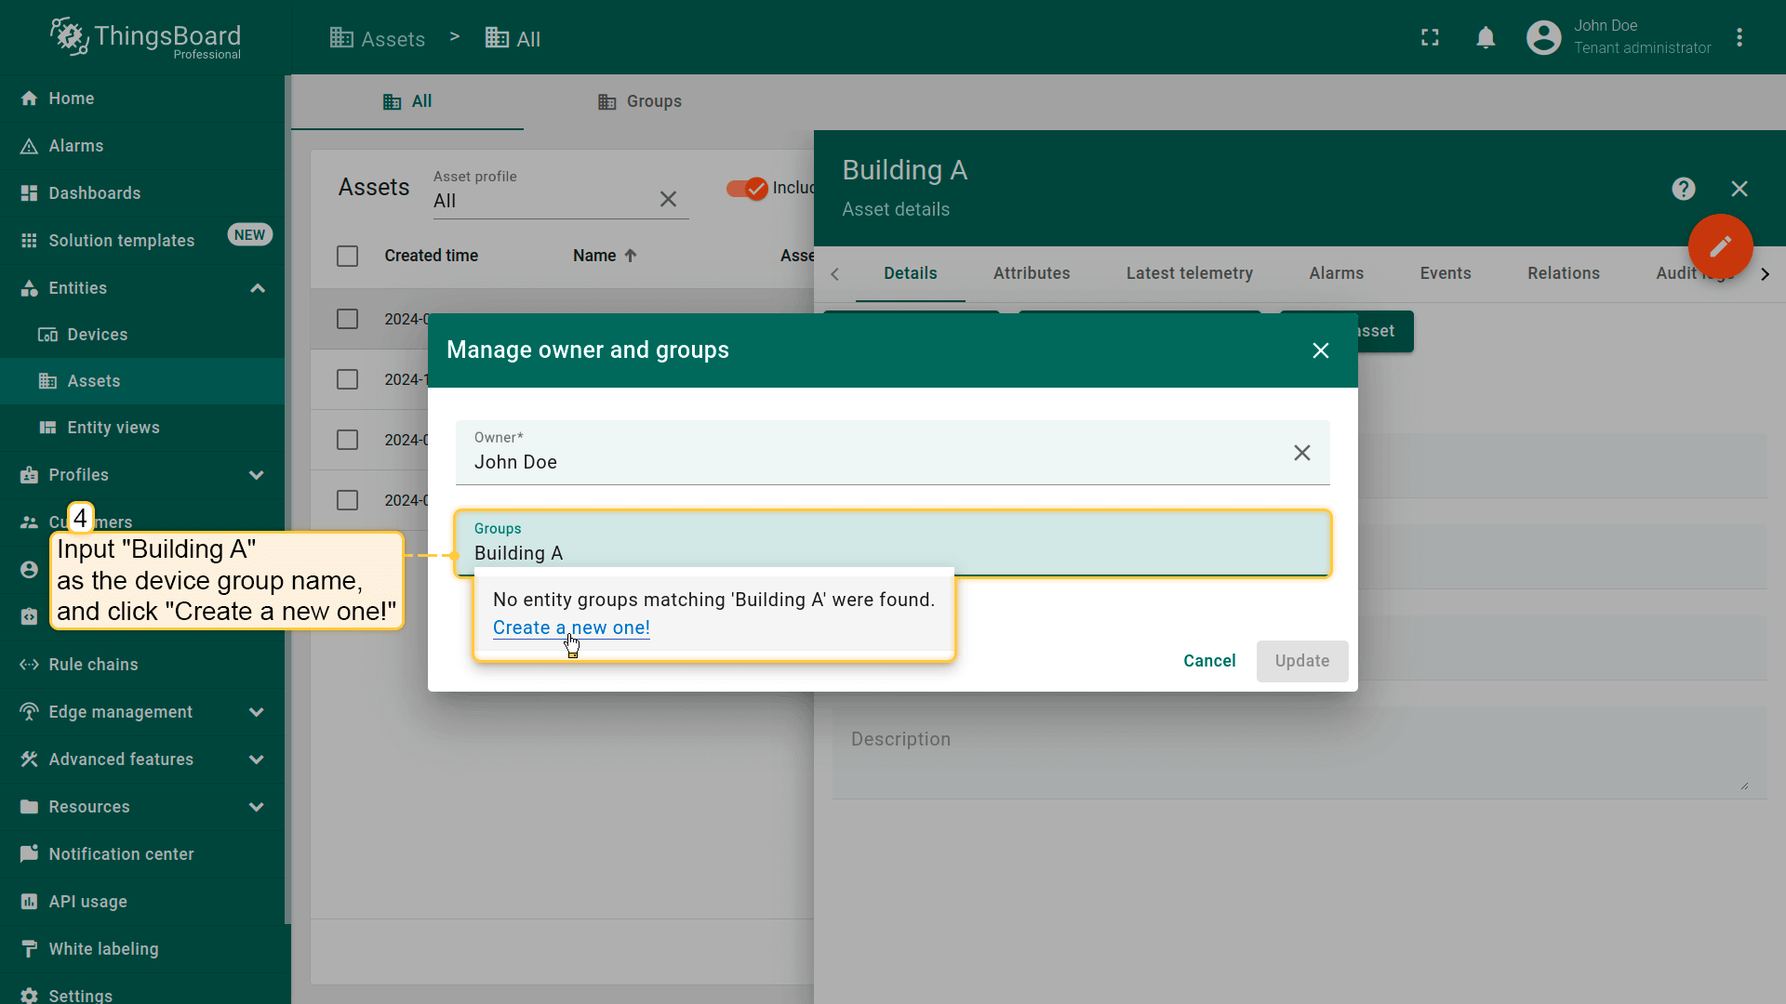Image resolution: width=1786 pixels, height=1004 pixels.
Task: Click the orange pencil edit button
Action: [x=1720, y=246]
